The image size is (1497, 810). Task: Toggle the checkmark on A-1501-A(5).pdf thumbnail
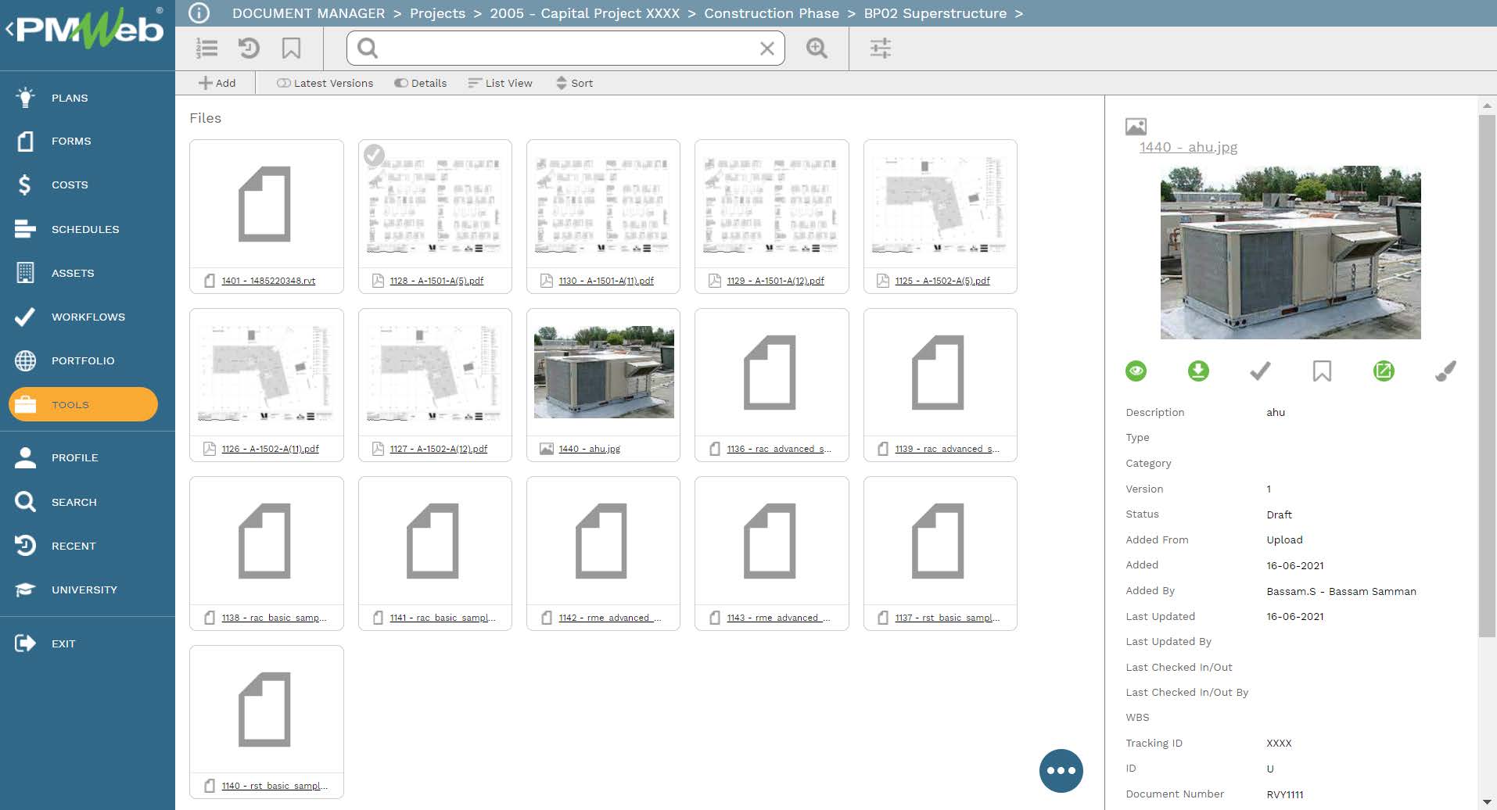[375, 156]
